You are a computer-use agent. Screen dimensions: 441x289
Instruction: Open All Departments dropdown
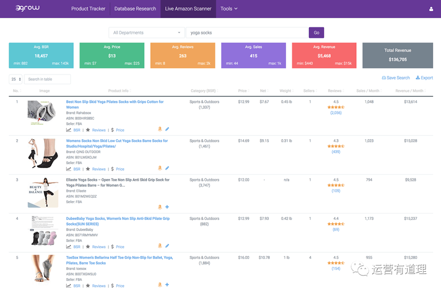[147, 33]
